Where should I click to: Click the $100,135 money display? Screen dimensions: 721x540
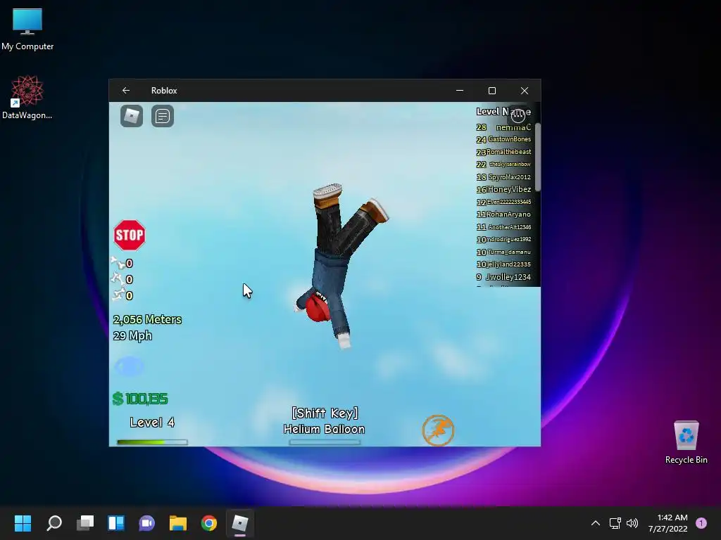140,399
